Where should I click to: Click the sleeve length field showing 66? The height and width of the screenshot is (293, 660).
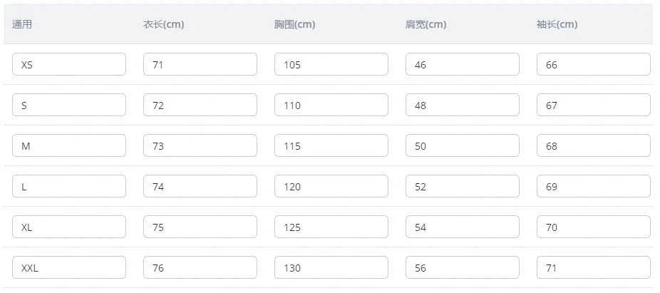point(594,64)
